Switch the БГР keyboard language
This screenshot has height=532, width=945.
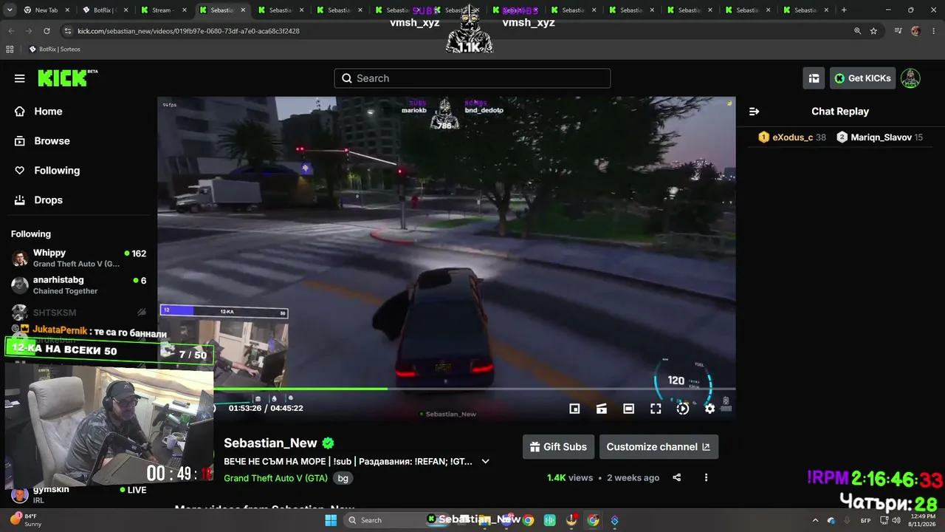click(x=866, y=520)
